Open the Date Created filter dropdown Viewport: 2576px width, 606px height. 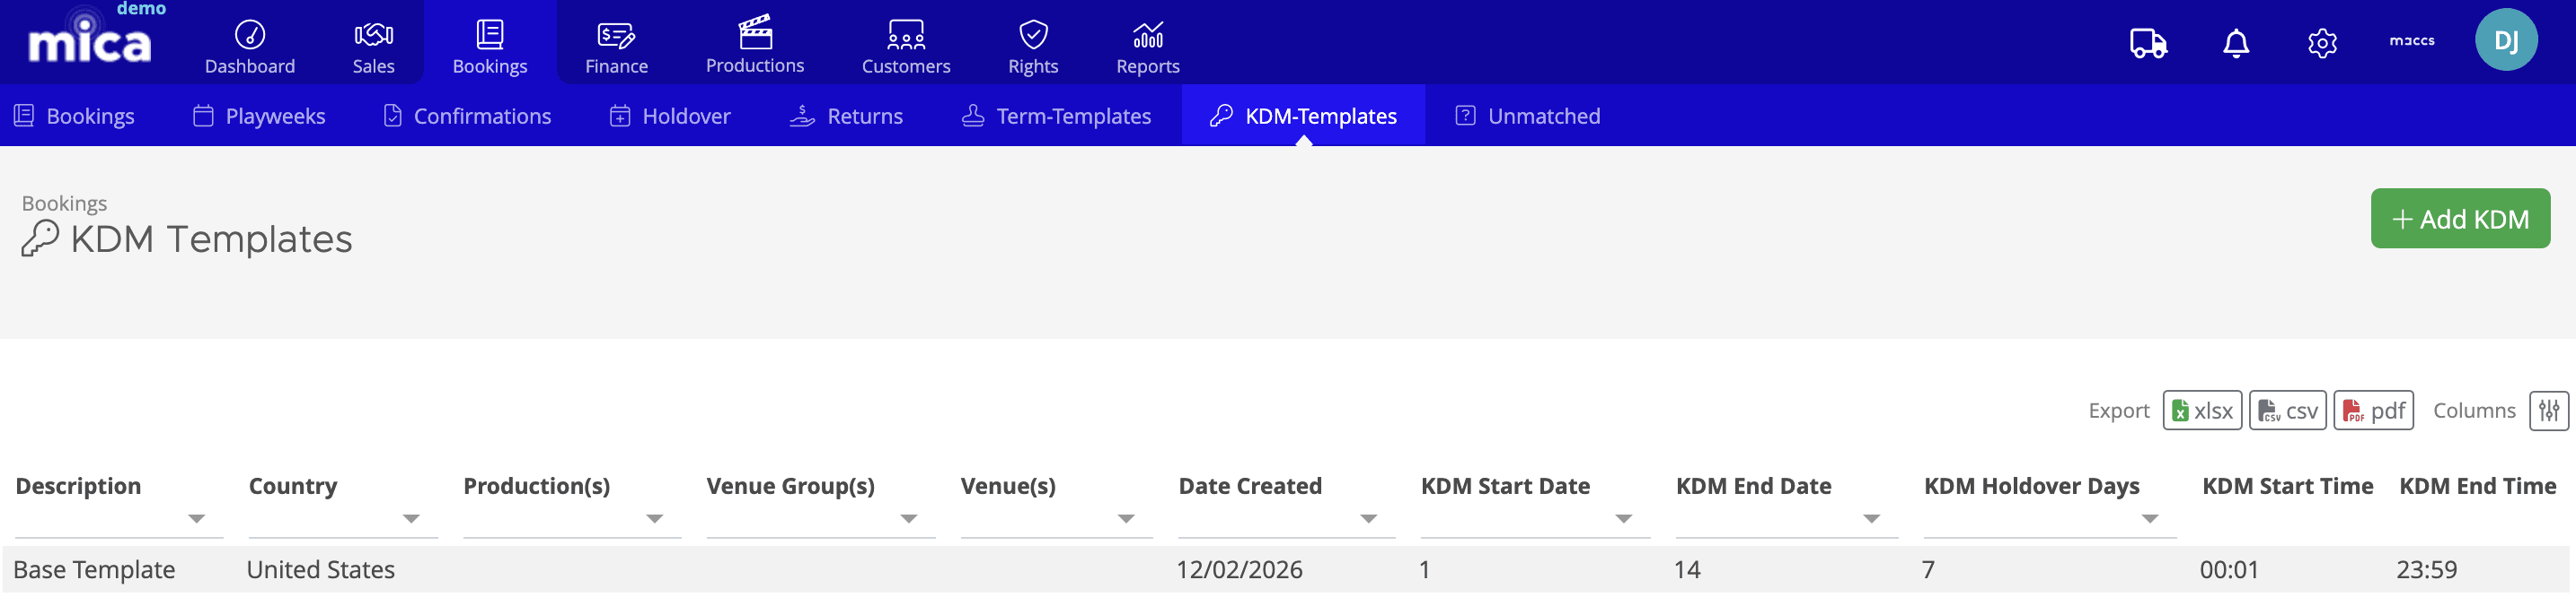(x=1369, y=518)
